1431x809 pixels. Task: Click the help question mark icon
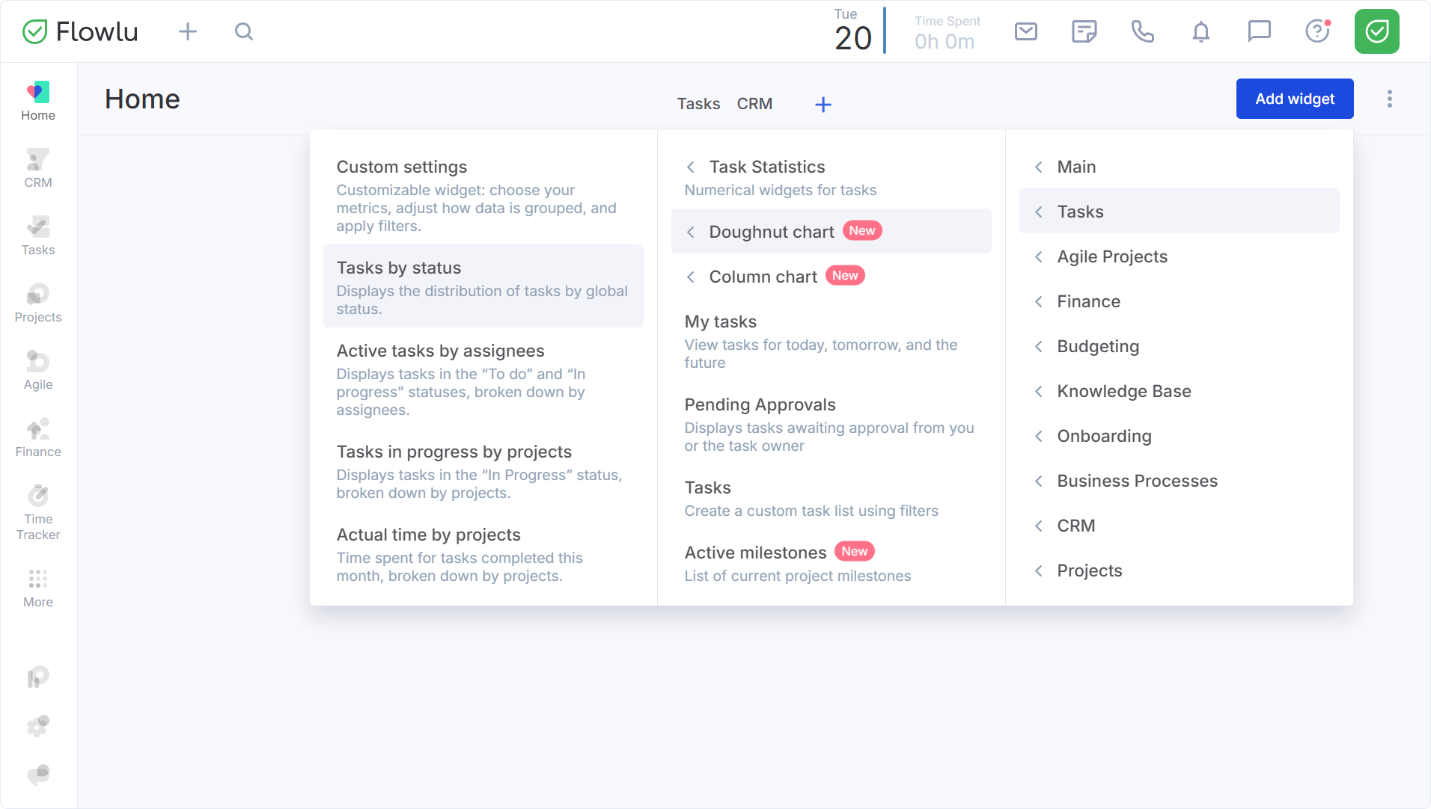pyautogui.click(x=1317, y=31)
